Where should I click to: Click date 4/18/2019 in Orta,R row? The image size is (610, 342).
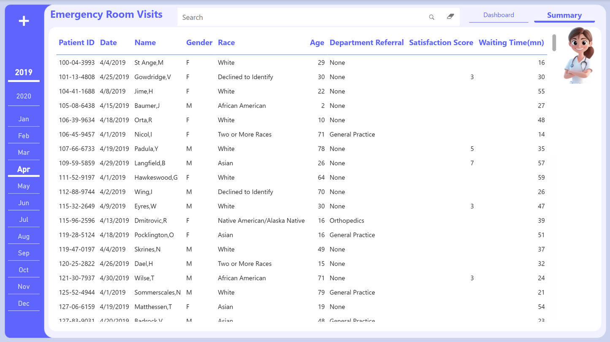tap(114, 120)
